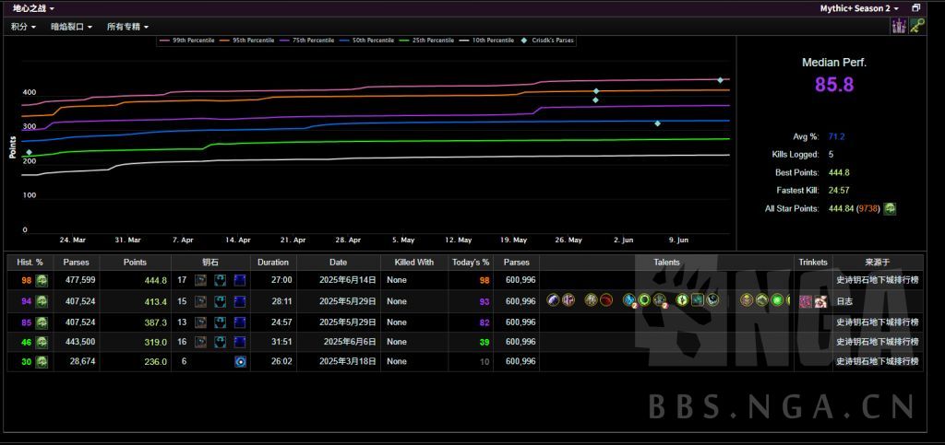Click the spec icon in the 30 percentile row

42,362
